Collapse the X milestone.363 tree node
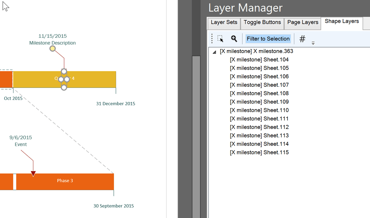 pos(214,52)
